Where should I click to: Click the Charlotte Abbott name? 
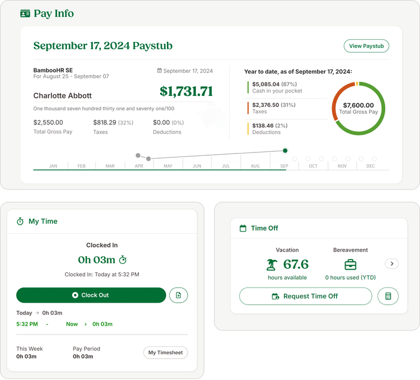point(62,96)
